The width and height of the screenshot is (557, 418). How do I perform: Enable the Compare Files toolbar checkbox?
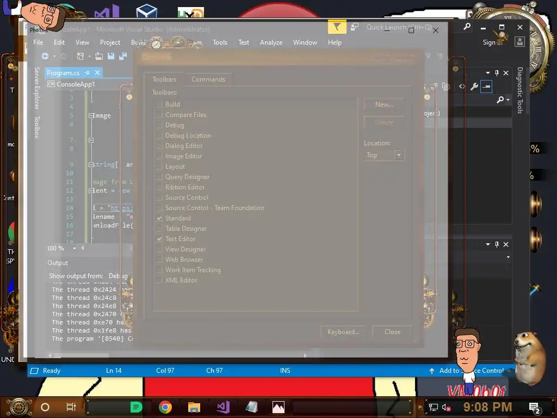click(x=159, y=115)
